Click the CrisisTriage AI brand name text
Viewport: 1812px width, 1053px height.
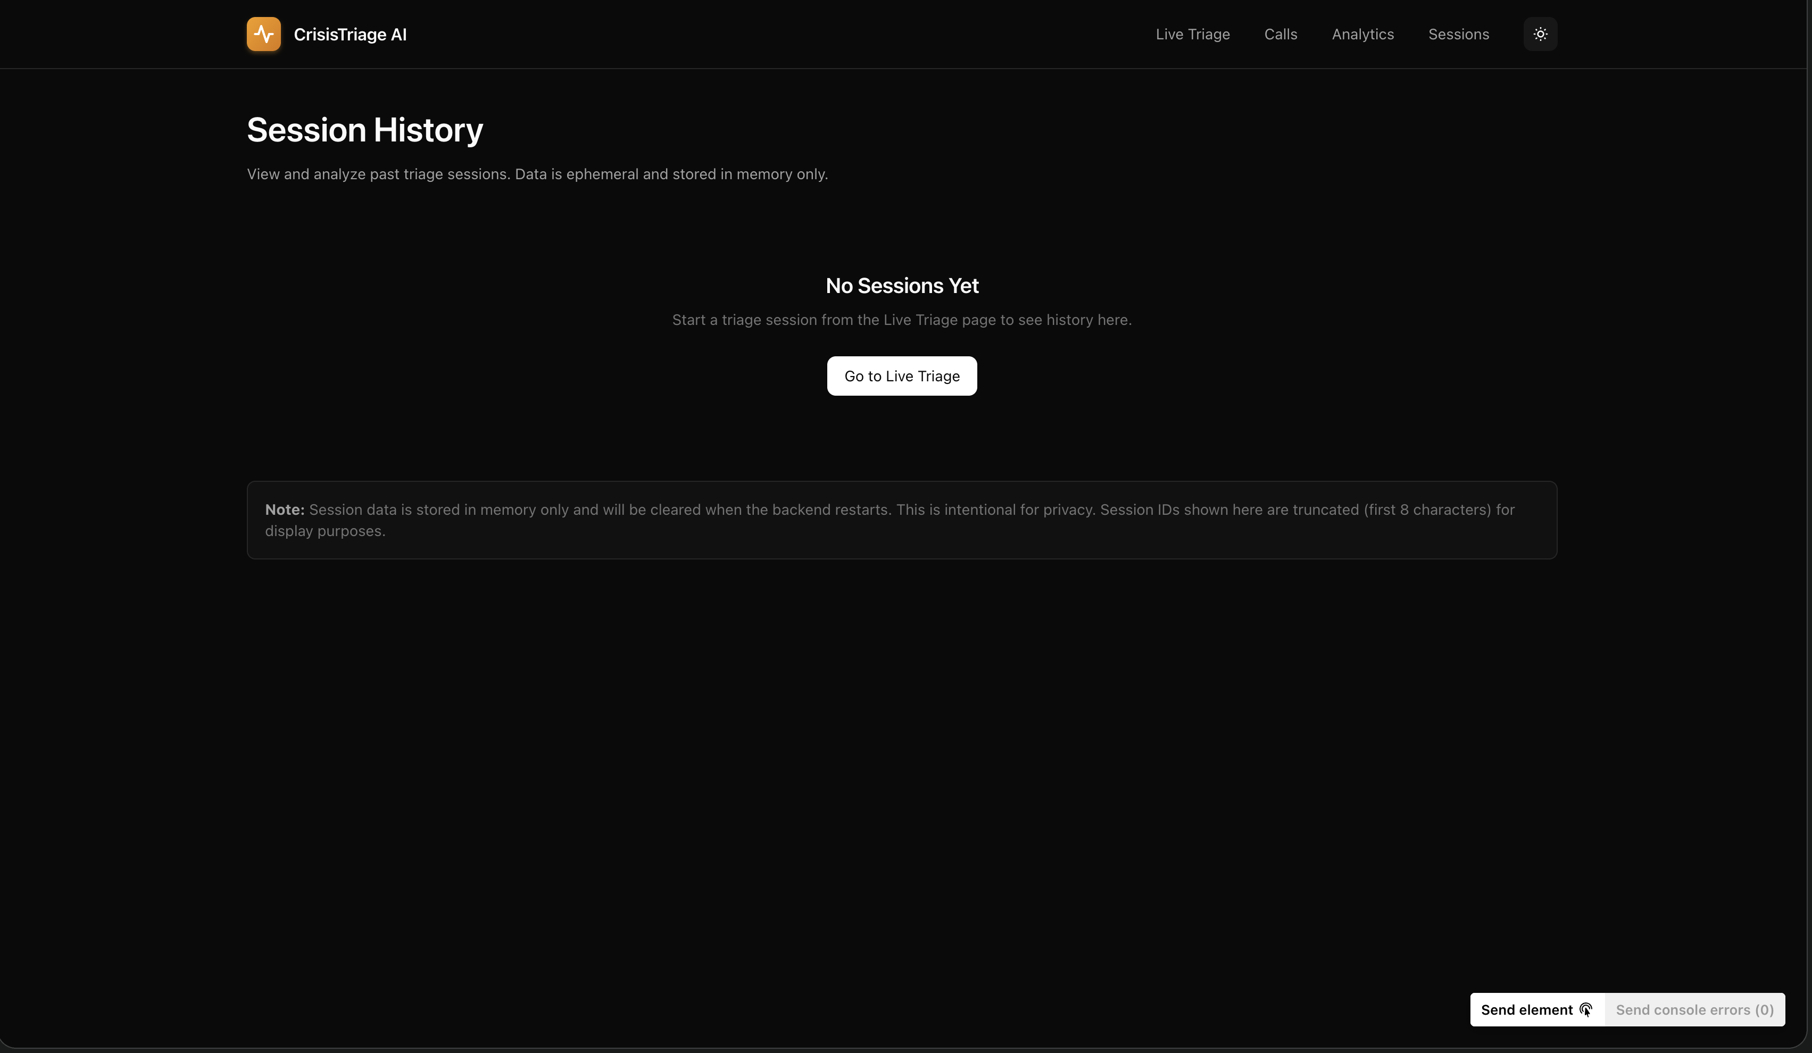[350, 34]
